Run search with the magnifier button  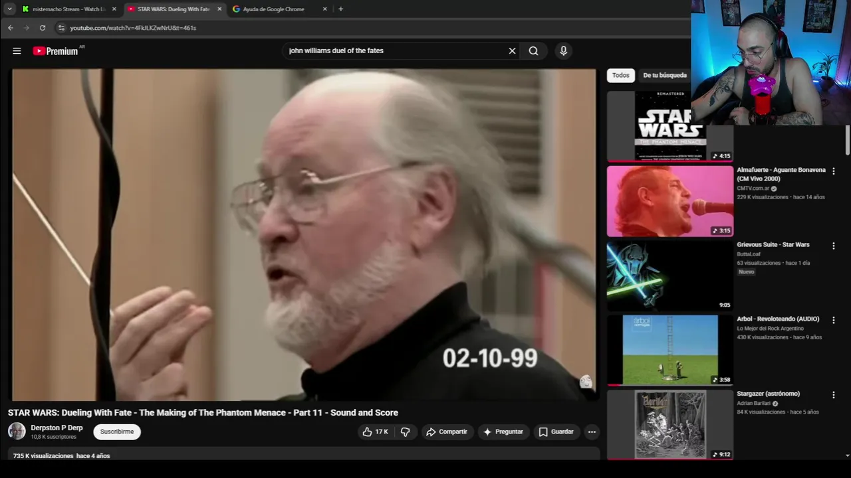(x=534, y=50)
